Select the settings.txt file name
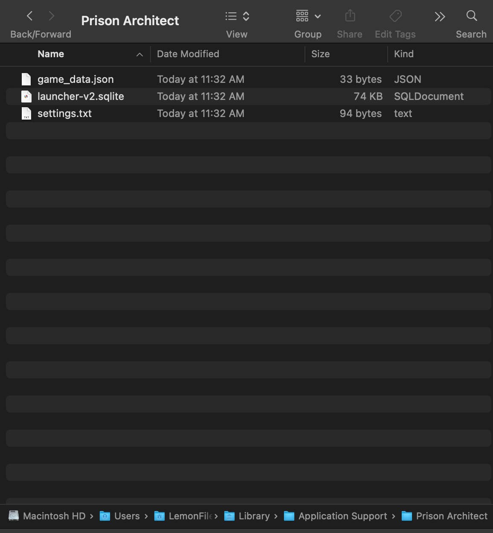 tap(64, 113)
